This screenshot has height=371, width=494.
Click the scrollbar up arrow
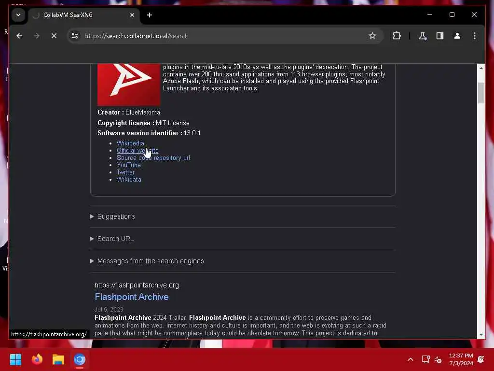point(481,68)
